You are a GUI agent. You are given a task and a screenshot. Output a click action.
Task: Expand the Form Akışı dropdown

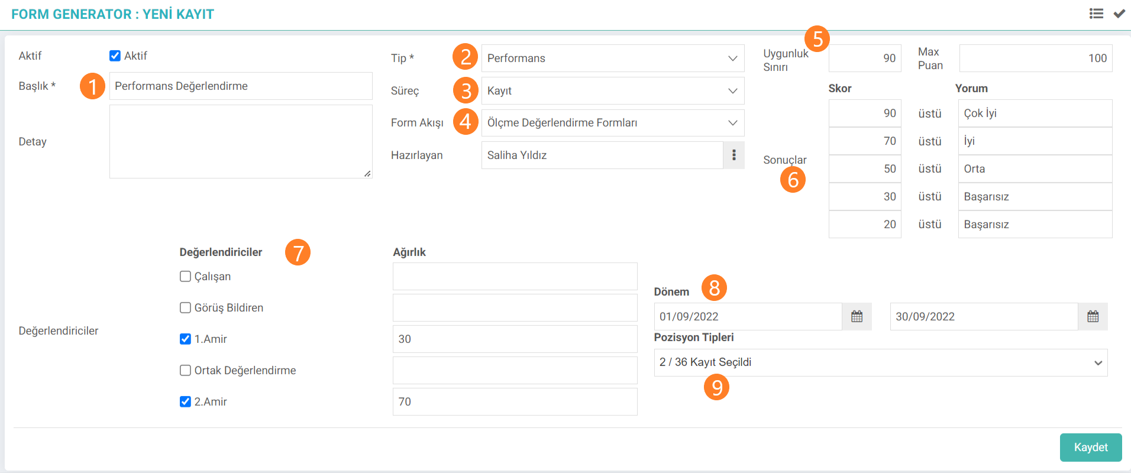[x=613, y=122]
